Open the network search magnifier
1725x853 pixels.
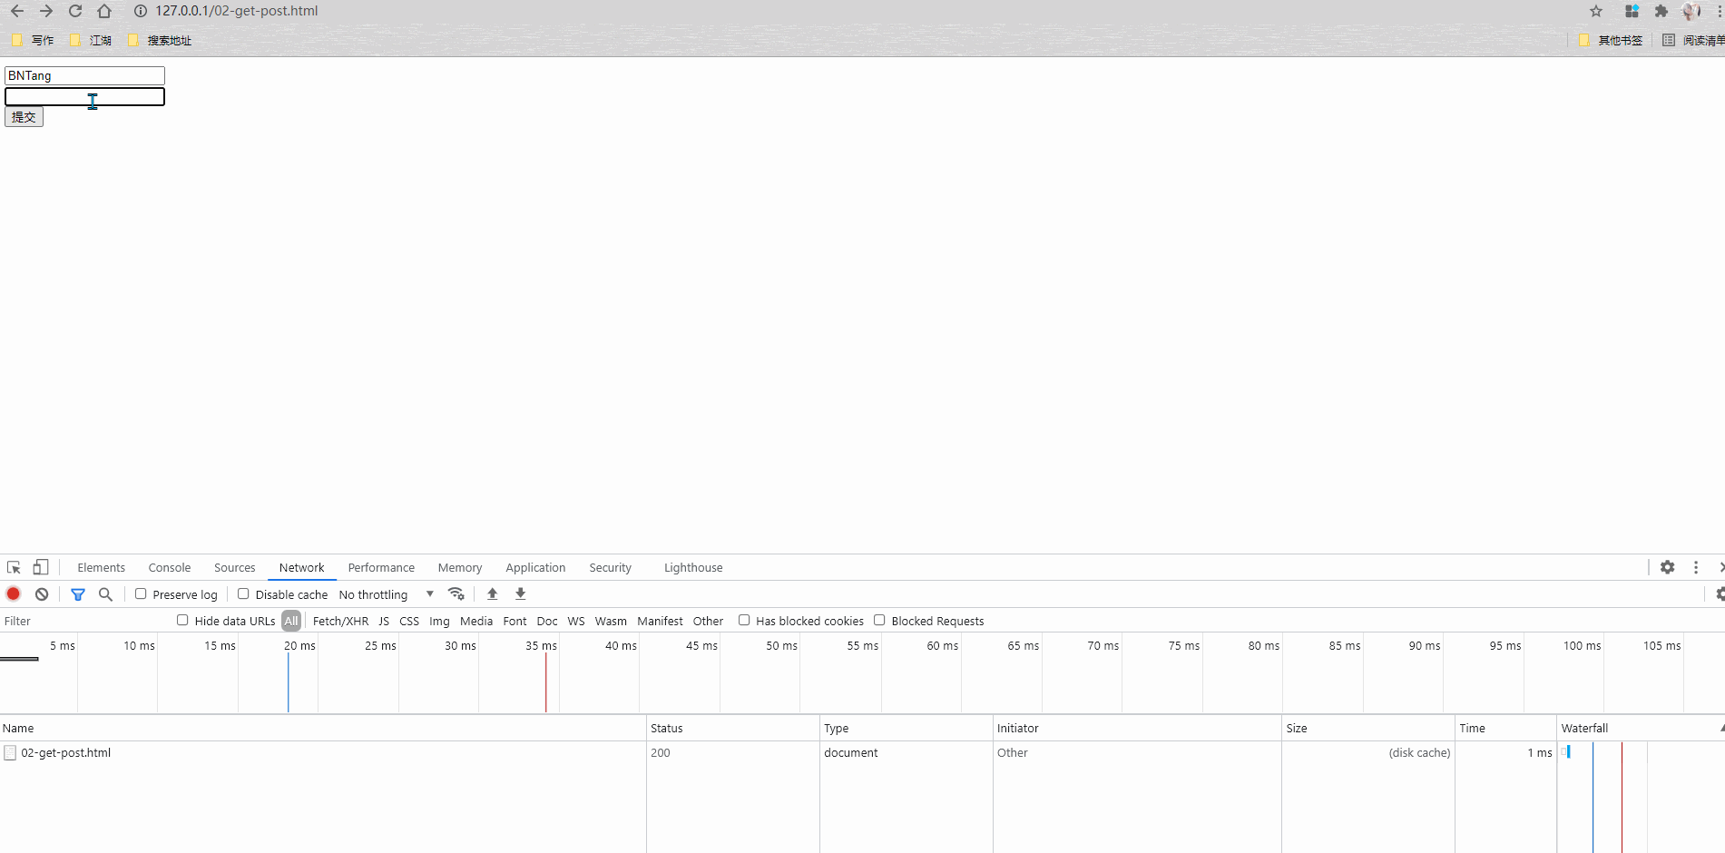click(105, 594)
